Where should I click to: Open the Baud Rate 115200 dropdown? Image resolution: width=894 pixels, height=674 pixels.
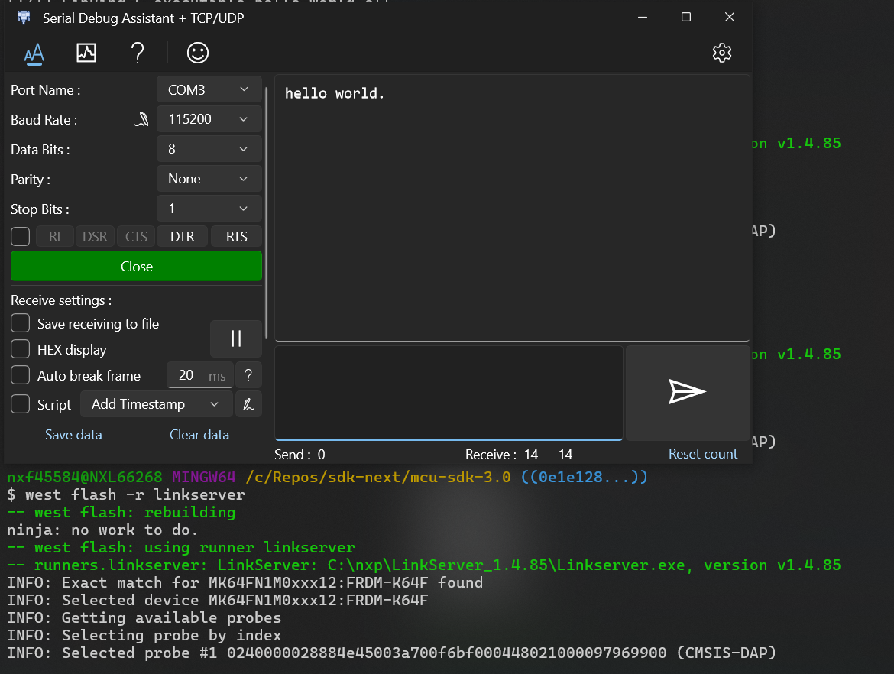pos(209,119)
